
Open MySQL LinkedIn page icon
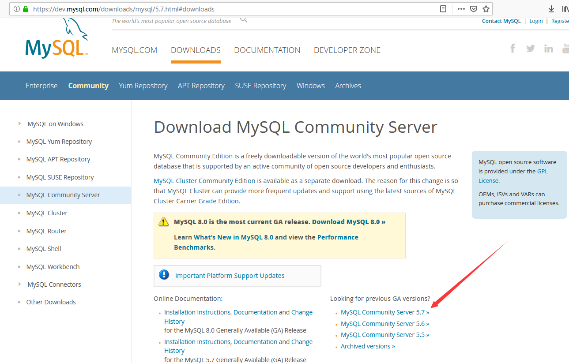coord(549,49)
